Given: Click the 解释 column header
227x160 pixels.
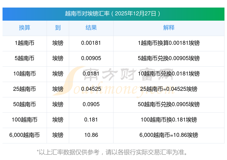Looking at the screenshot, I should pos(169,28).
